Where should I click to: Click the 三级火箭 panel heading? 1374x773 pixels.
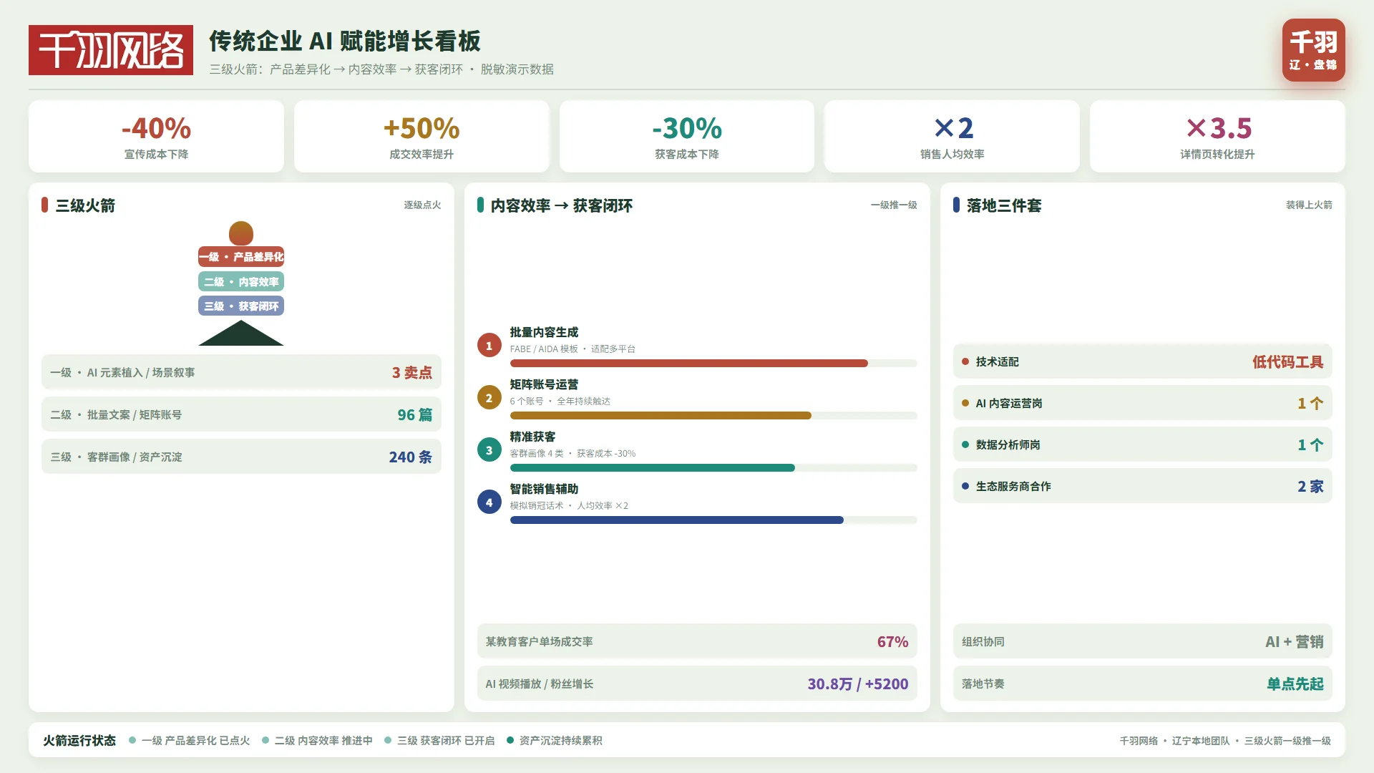[x=85, y=205]
